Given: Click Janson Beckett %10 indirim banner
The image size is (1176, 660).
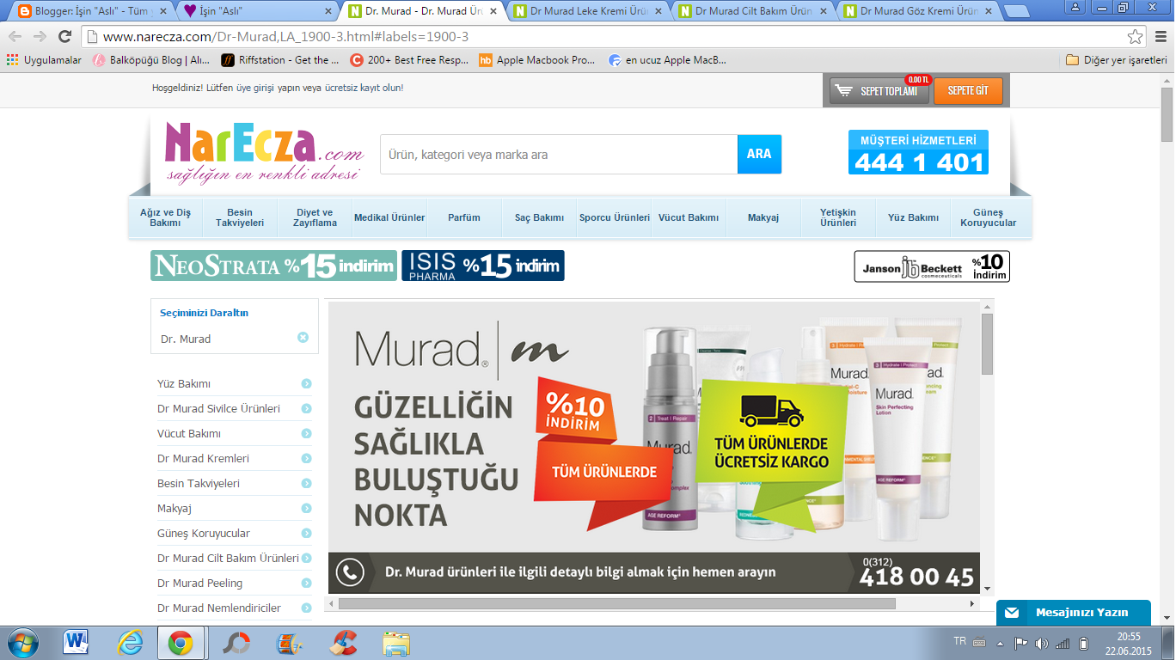Looking at the screenshot, I should coord(932,266).
